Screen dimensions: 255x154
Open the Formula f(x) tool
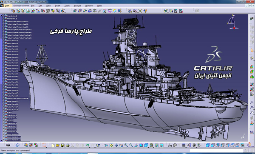170,145
